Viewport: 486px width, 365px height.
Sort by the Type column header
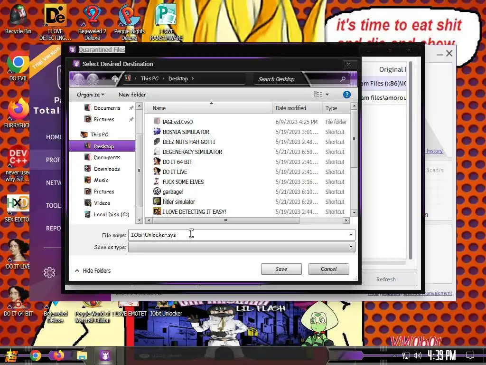pos(336,108)
